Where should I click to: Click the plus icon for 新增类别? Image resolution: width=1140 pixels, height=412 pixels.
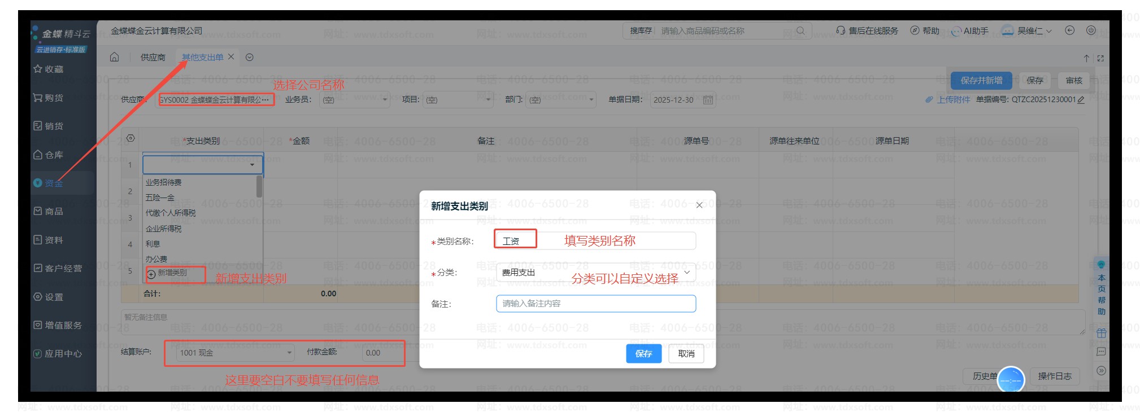click(x=151, y=274)
